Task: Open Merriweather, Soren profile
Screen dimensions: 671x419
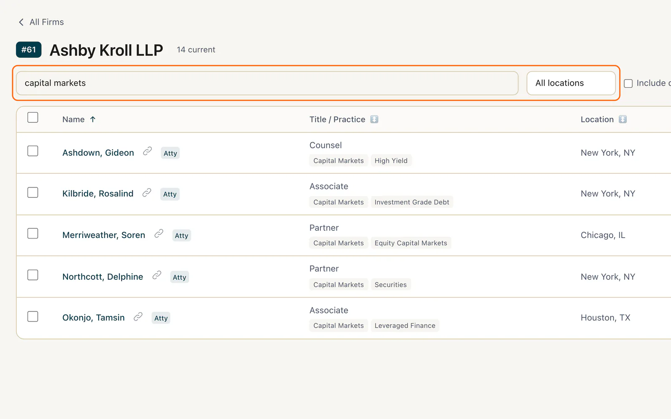Action: coord(104,235)
